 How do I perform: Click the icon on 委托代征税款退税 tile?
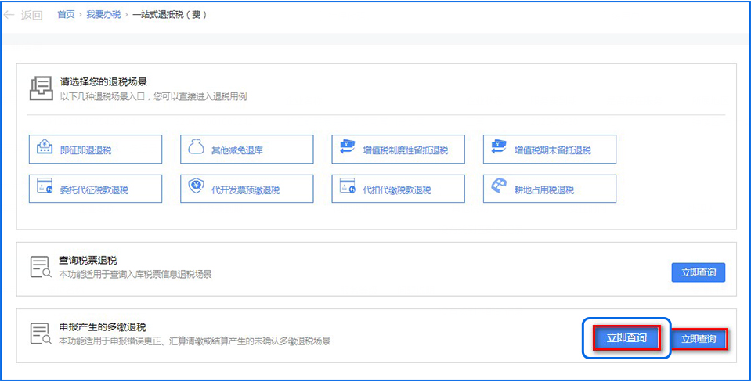[x=44, y=188]
